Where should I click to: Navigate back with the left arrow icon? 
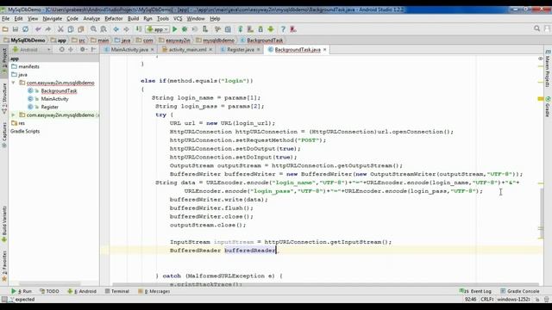pos(116,29)
